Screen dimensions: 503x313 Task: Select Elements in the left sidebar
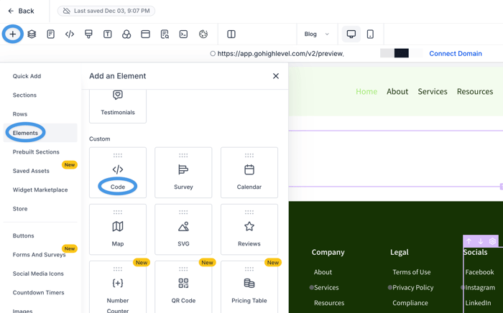pos(25,133)
